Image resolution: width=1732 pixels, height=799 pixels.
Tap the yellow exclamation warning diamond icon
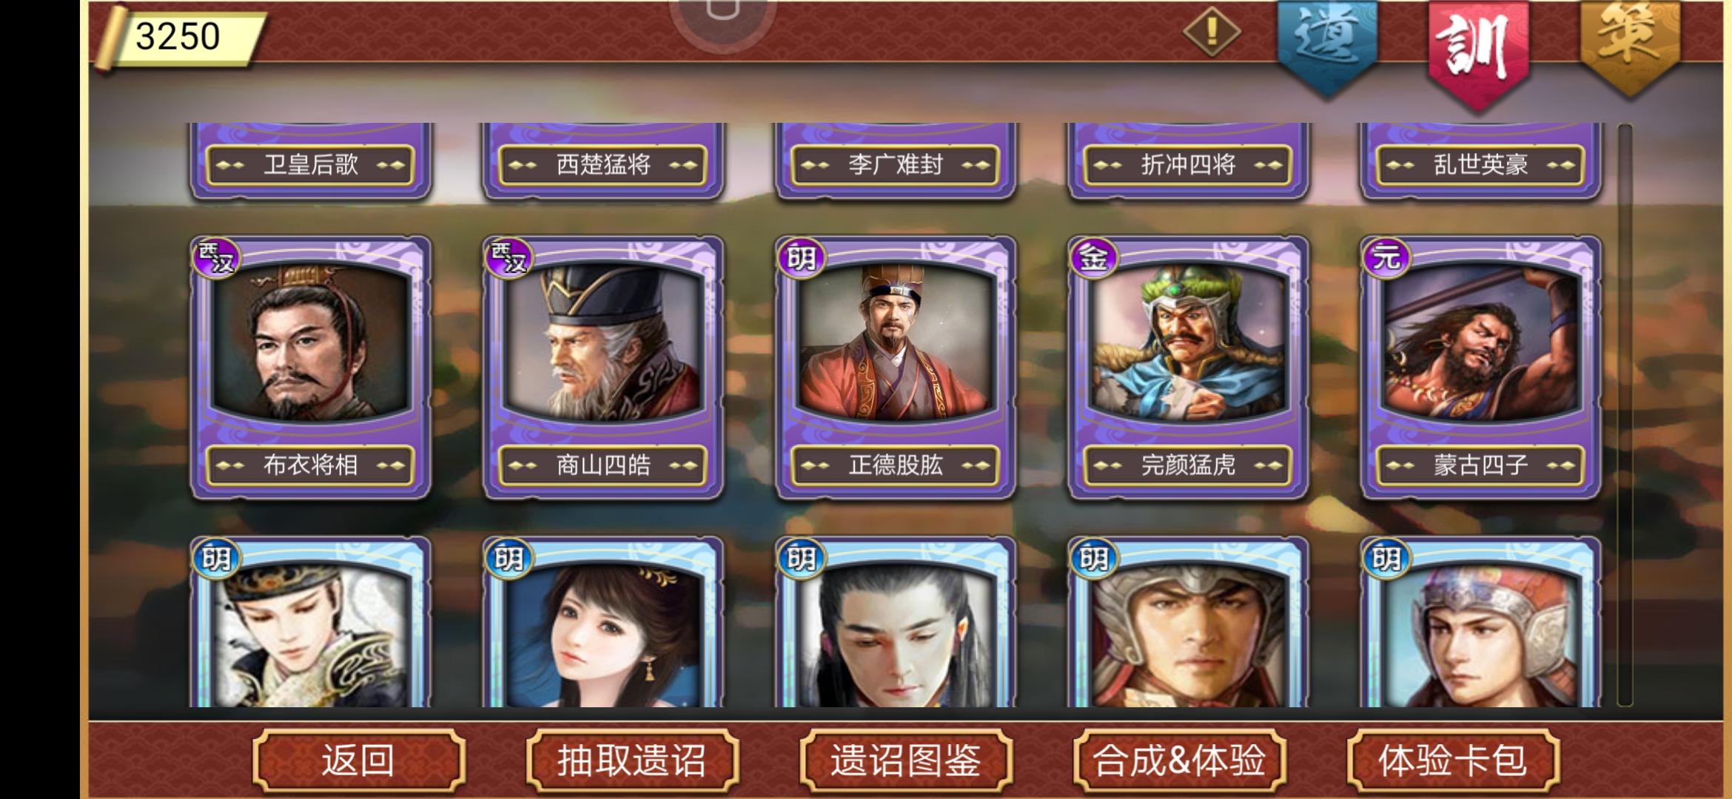[1212, 31]
